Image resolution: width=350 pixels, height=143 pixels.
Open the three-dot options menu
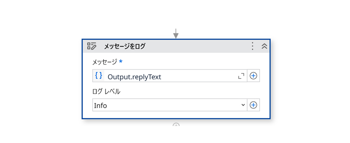(x=252, y=46)
